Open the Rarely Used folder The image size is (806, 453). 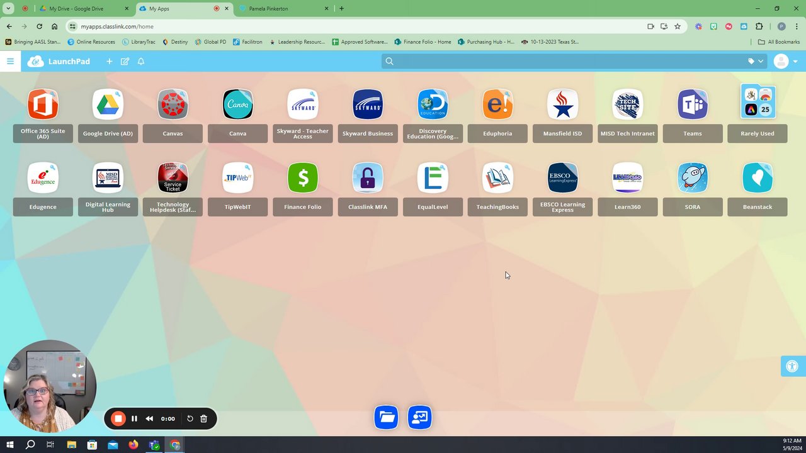point(758,102)
